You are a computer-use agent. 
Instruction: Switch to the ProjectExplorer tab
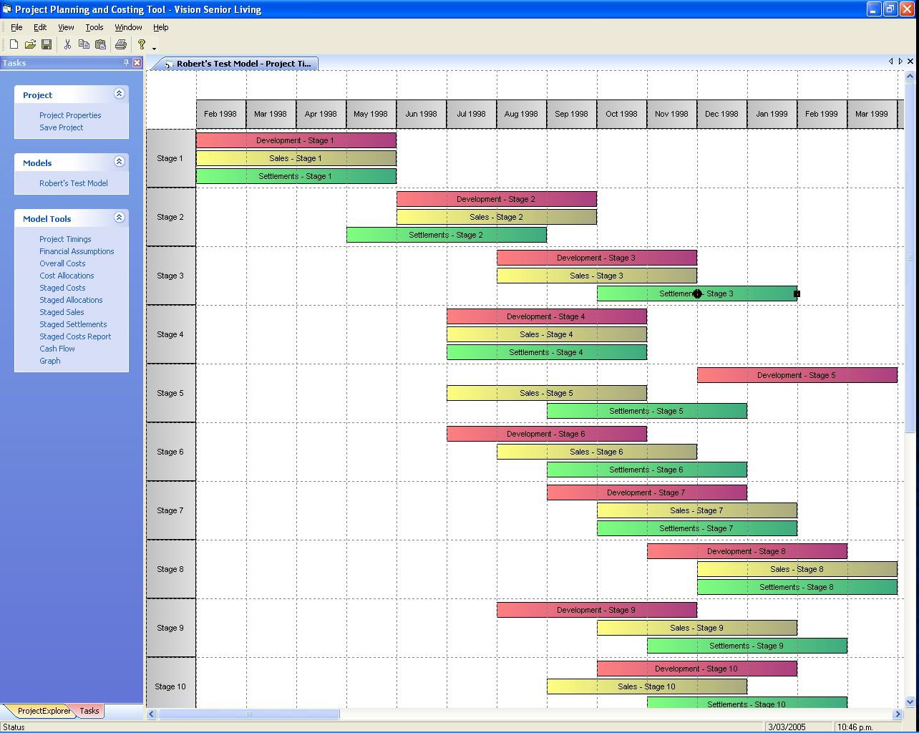[43, 711]
